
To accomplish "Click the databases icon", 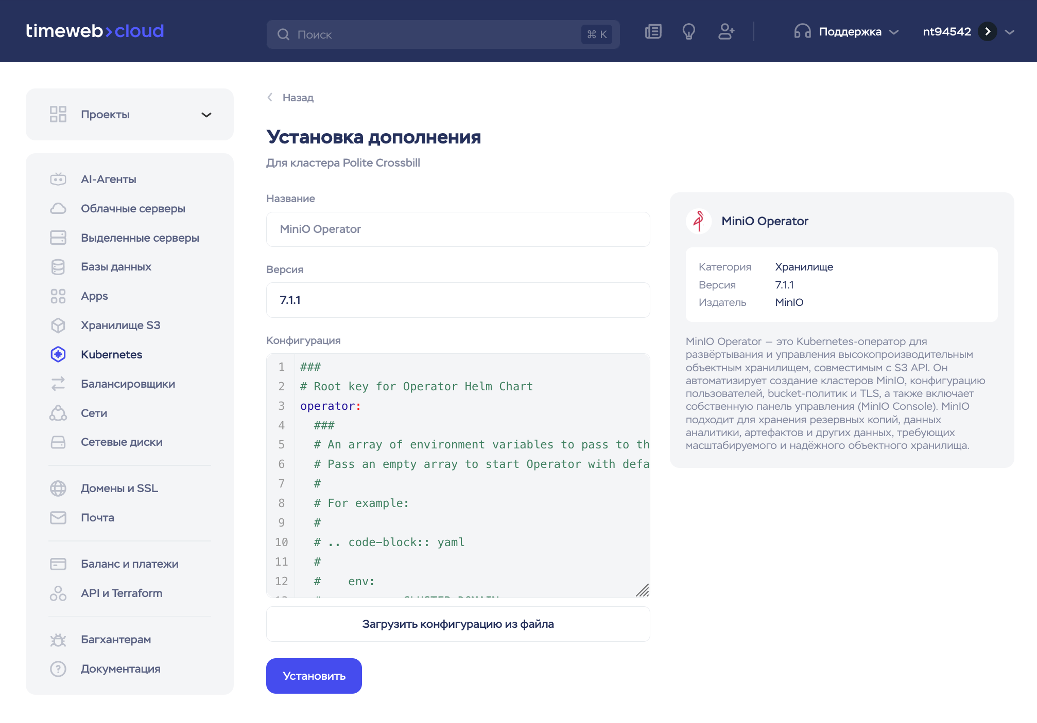I will [x=58, y=267].
